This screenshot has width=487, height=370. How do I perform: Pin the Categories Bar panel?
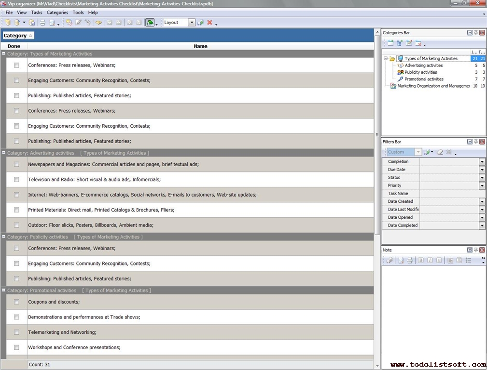coord(476,33)
